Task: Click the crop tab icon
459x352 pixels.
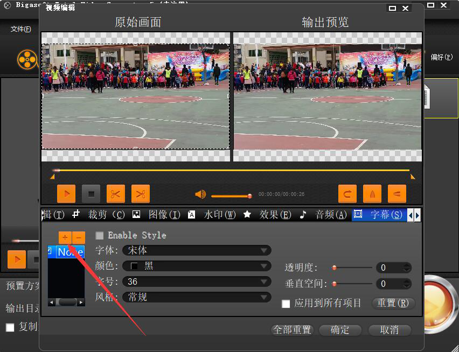Action: pyautogui.click(x=76, y=214)
